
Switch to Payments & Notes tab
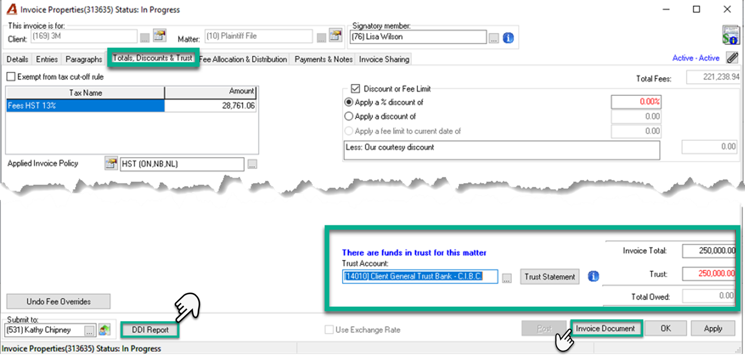324,59
